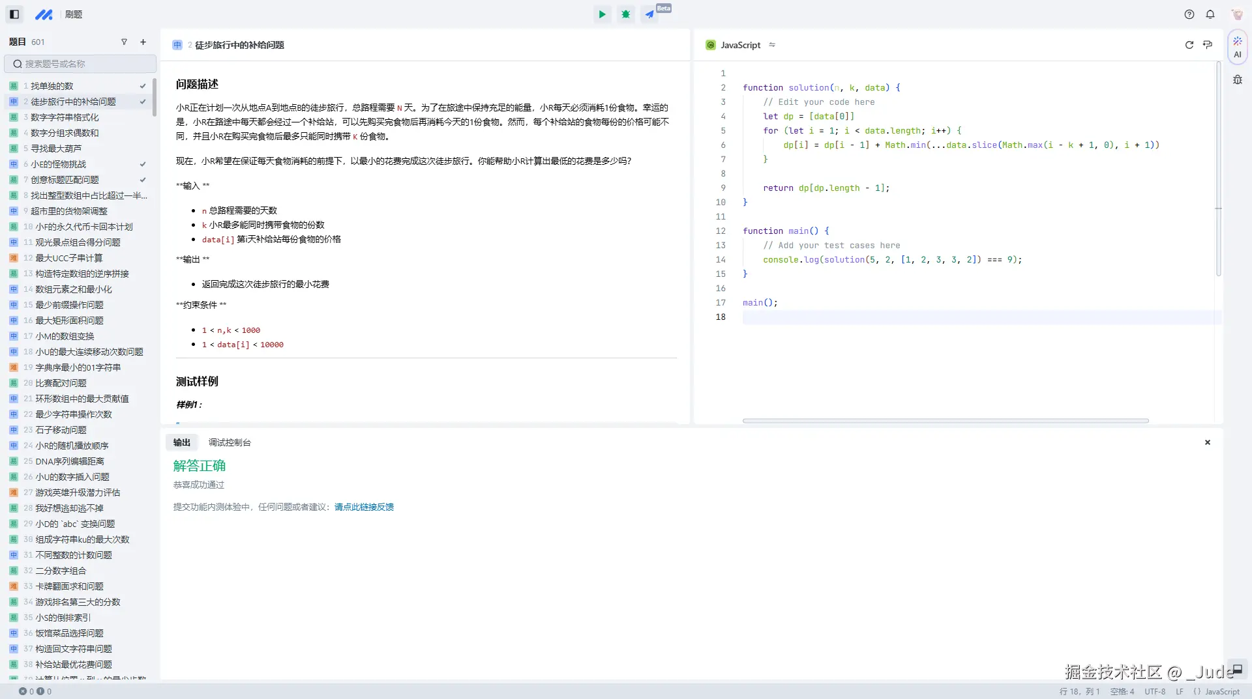Open problem 23 石子移动问题

pos(78,430)
